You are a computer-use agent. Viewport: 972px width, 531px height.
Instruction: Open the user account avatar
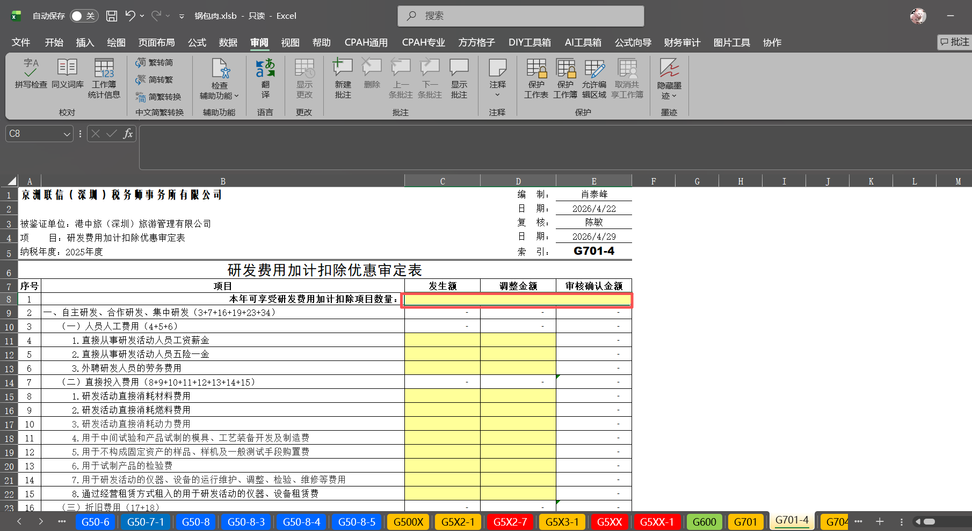918,16
